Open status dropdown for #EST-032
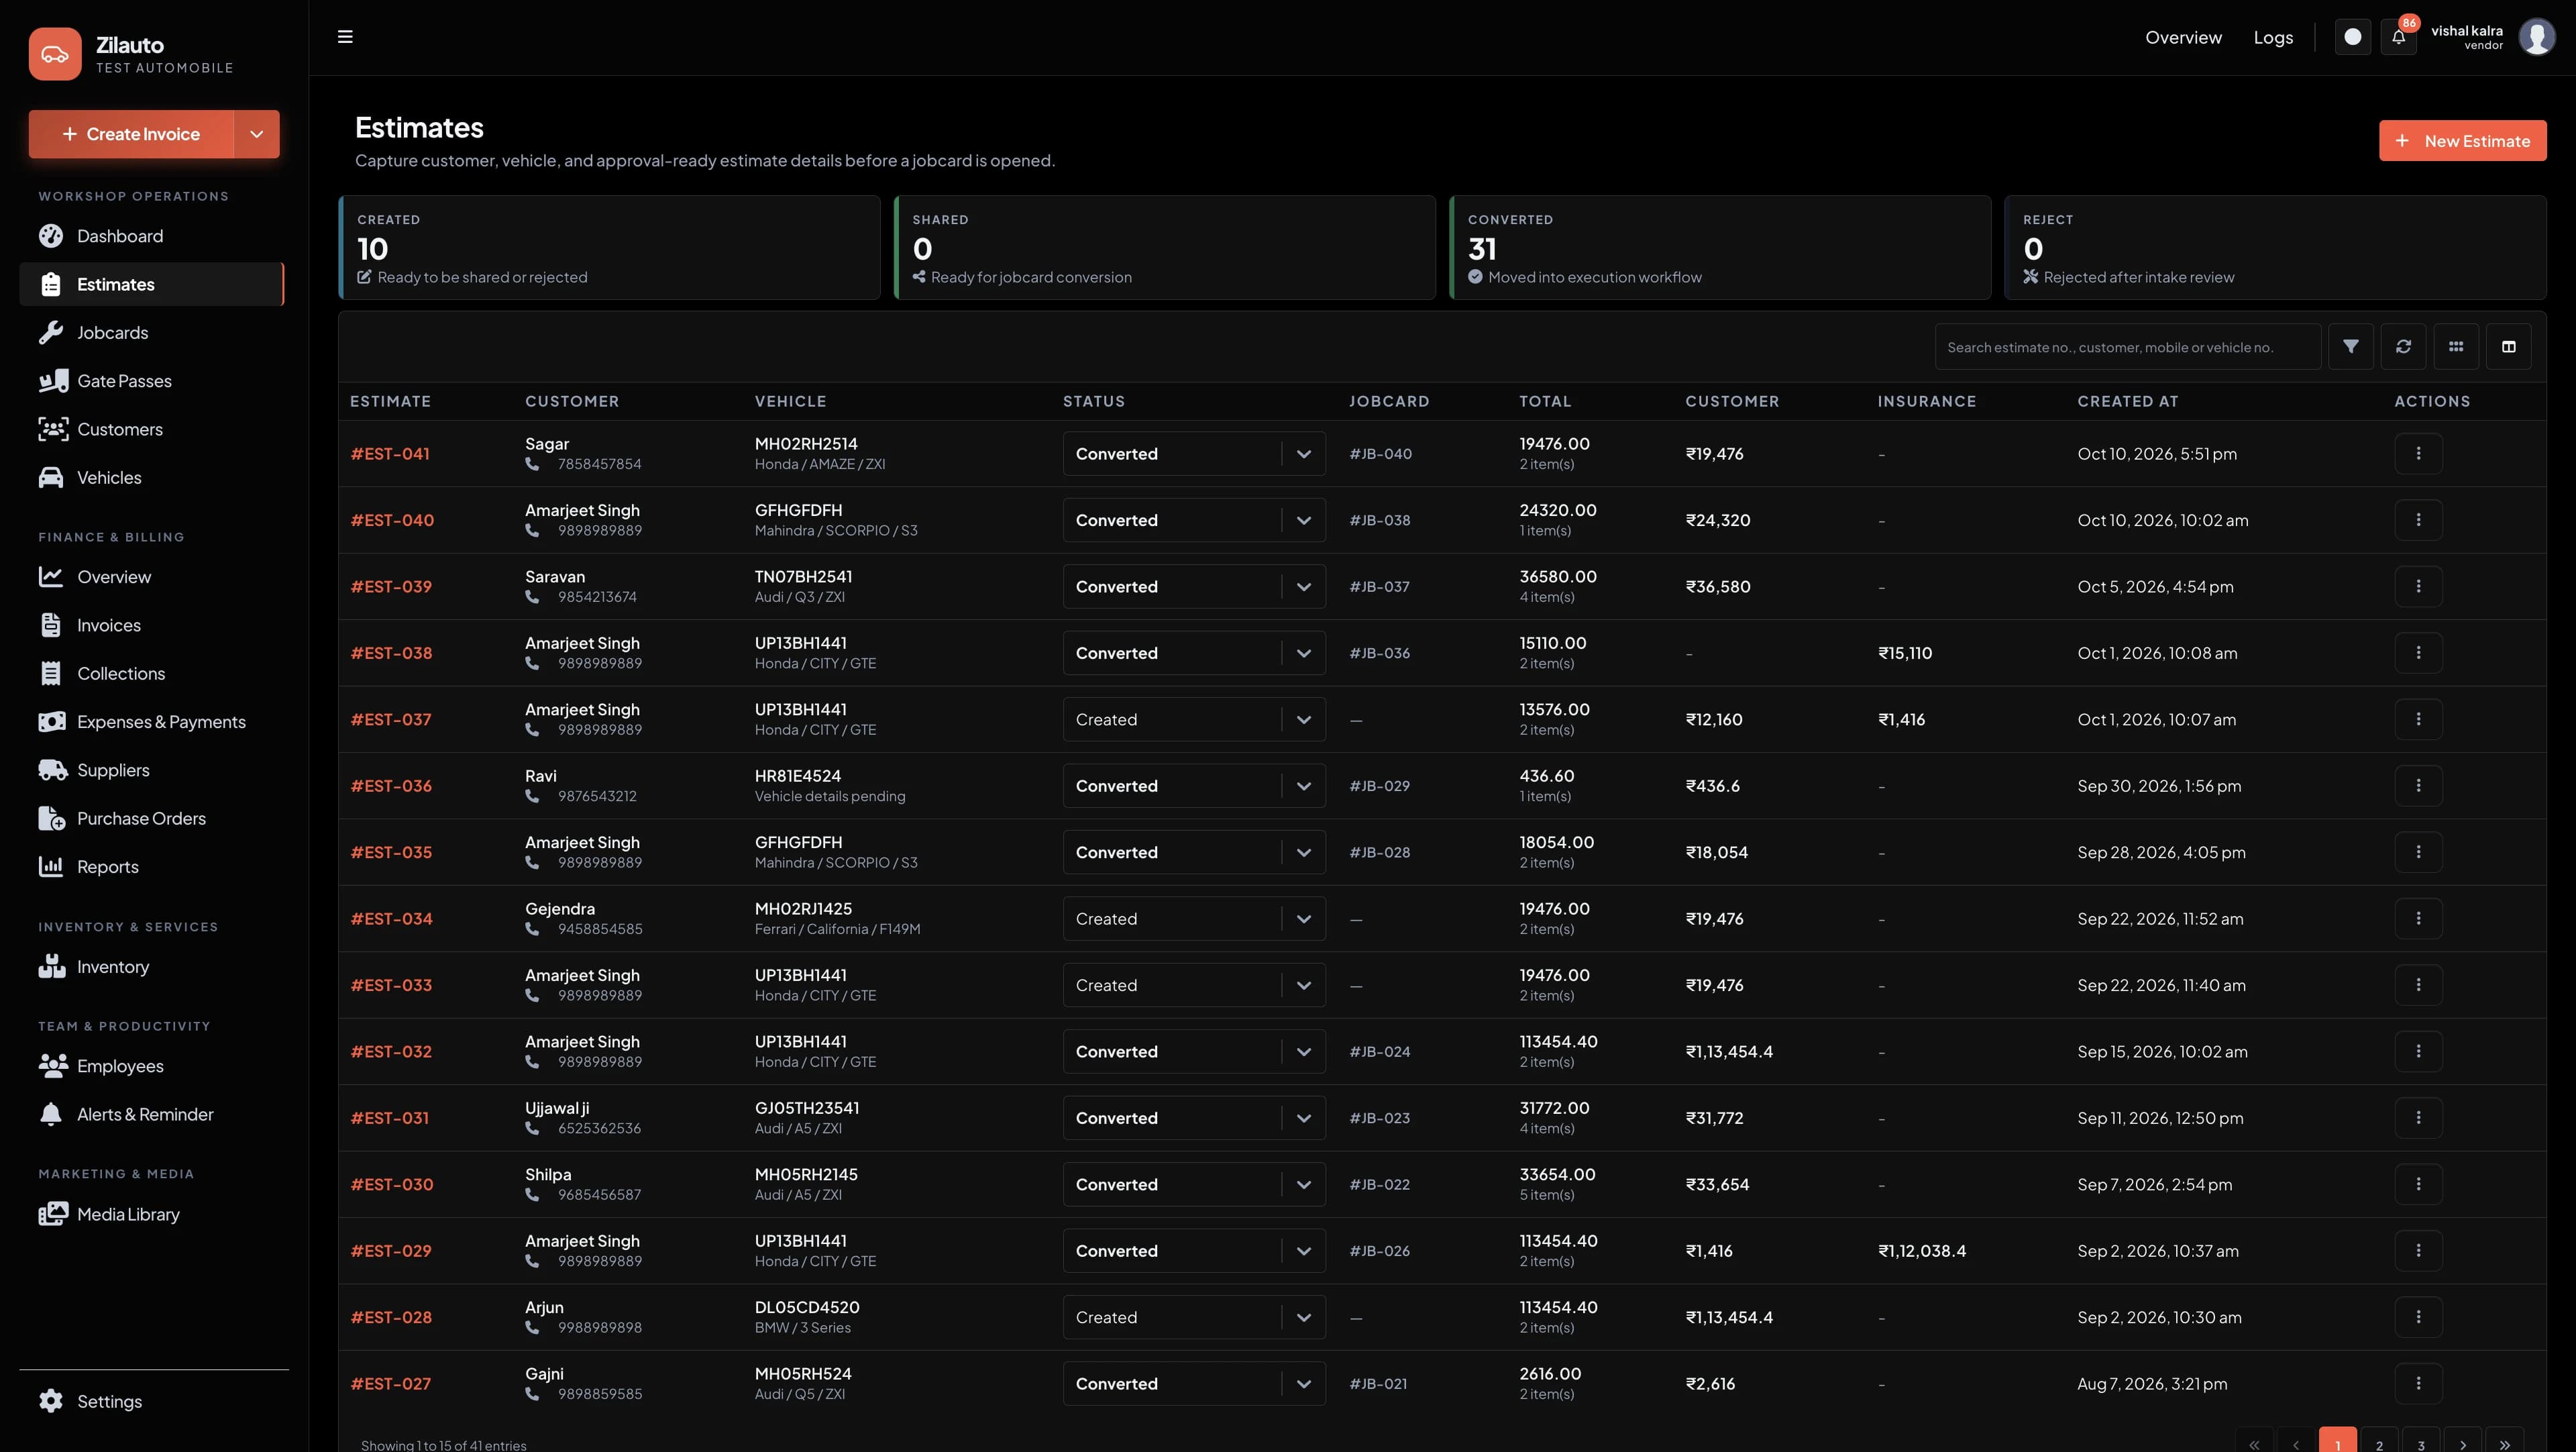2576x1452 pixels. [x=1194, y=1051]
